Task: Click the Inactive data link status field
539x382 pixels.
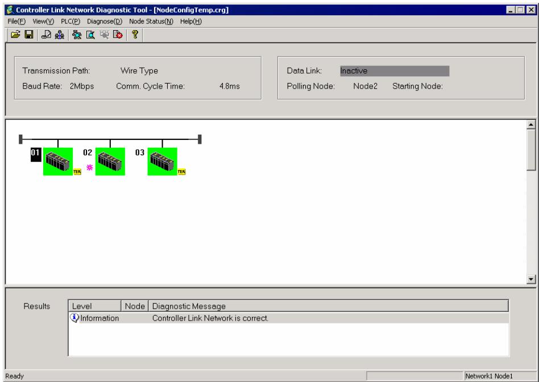Action: click(395, 71)
